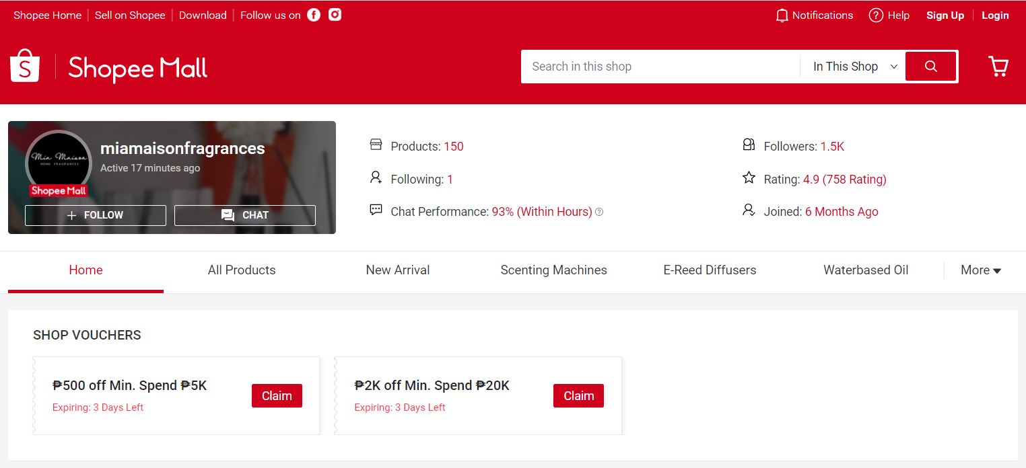Open Sell on Shopee link
The image size is (1026, 468).
130,15
